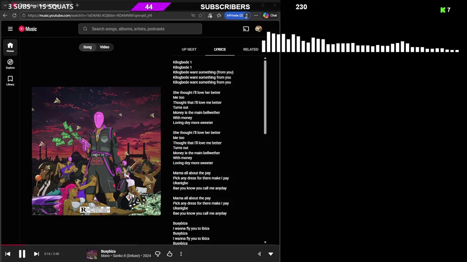The image size is (467, 262).
Task: Open the browser Settings and more menu
Action: coord(256,15)
